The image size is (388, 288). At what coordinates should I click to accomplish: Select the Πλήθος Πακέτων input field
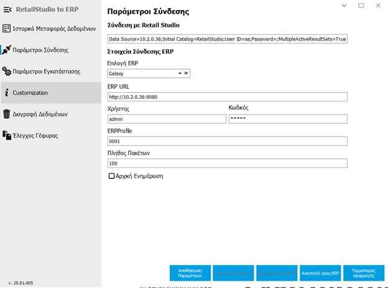[227, 164]
